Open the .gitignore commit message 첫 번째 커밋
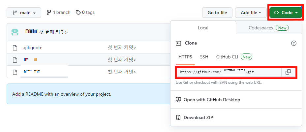 [x=122, y=48]
